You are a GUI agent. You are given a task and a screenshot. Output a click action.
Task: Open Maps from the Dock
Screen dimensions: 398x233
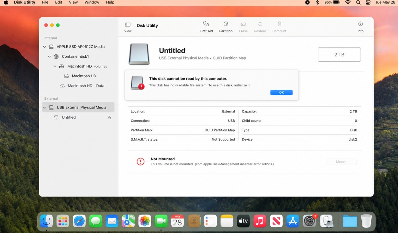pyautogui.click(x=129, y=221)
